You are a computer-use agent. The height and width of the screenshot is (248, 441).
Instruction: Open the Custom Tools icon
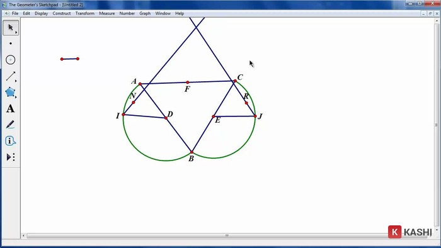tap(11, 157)
